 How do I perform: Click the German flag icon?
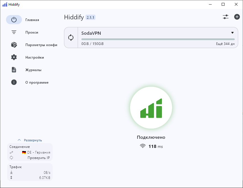pyautogui.click(x=24, y=152)
